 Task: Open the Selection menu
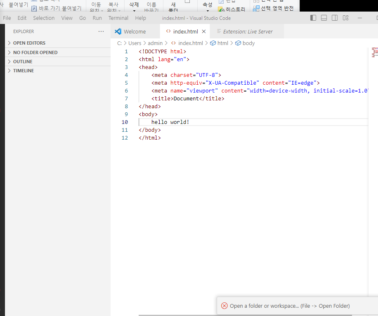point(44,18)
